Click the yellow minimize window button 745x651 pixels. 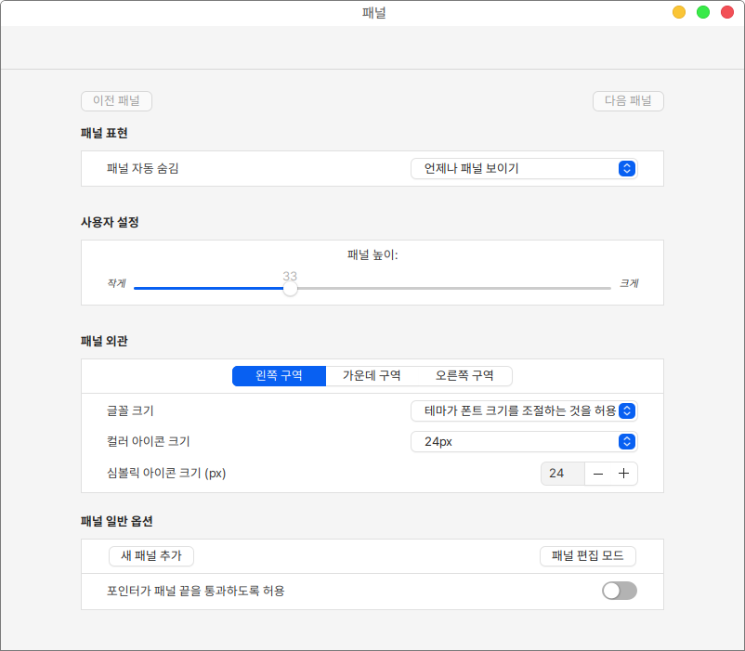pyautogui.click(x=679, y=12)
